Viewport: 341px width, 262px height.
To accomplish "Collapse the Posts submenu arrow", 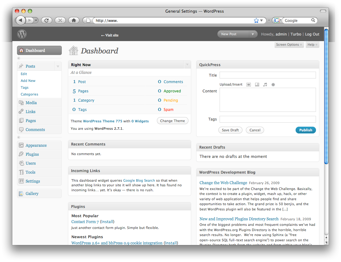I will coord(58,66).
